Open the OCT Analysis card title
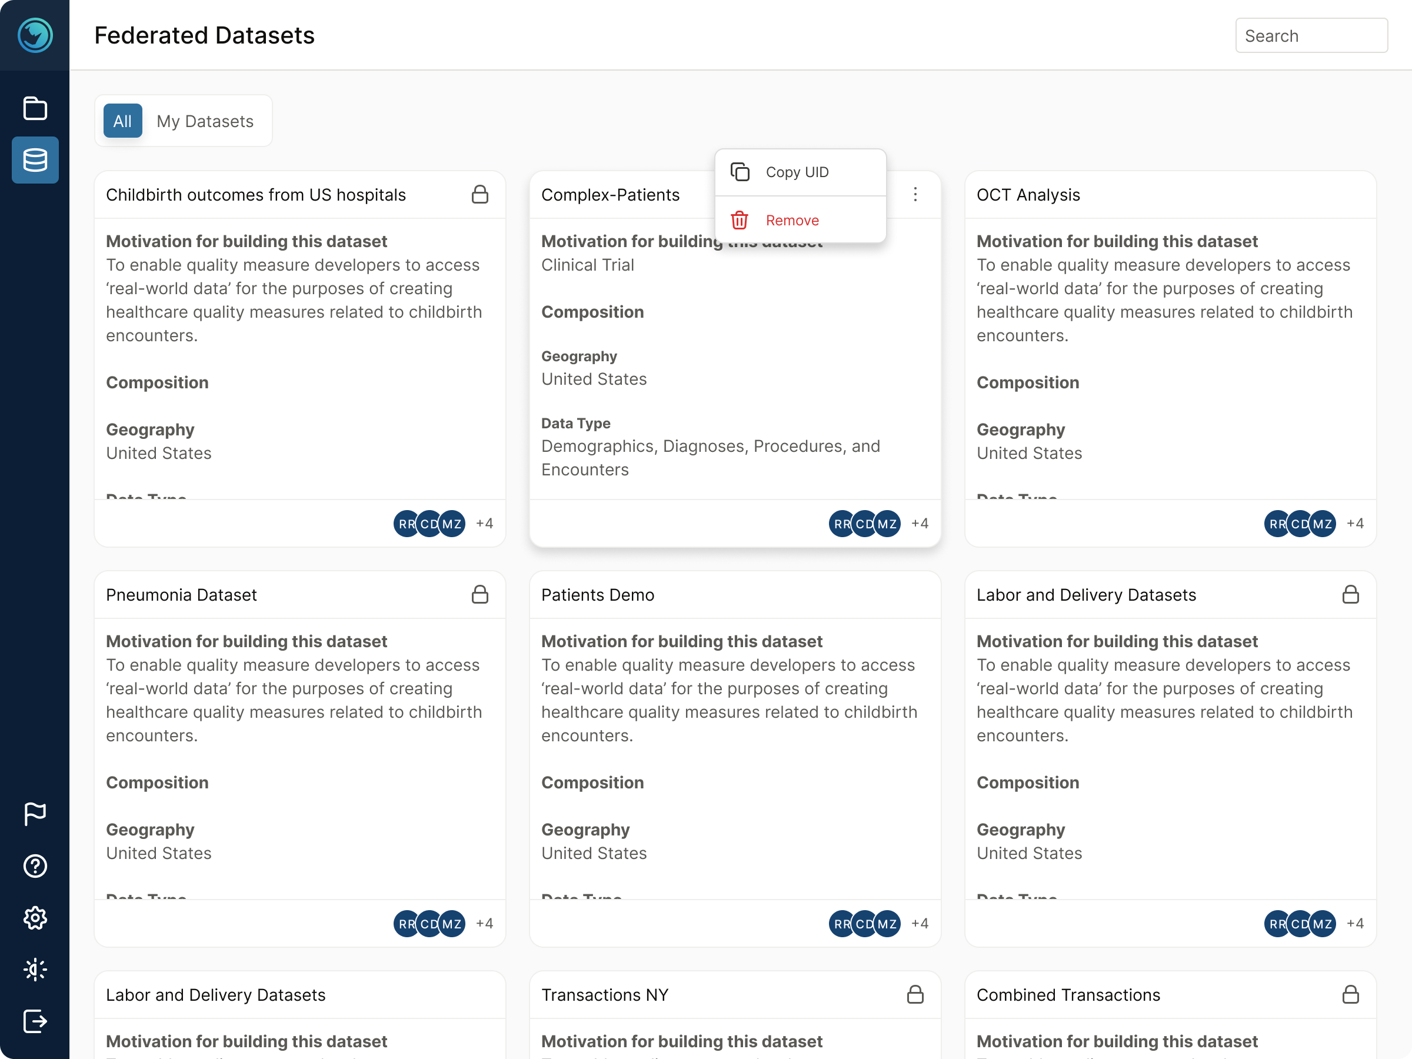Image resolution: width=1412 pixels, height=1059 pixels. click(x=1028, y=195)
